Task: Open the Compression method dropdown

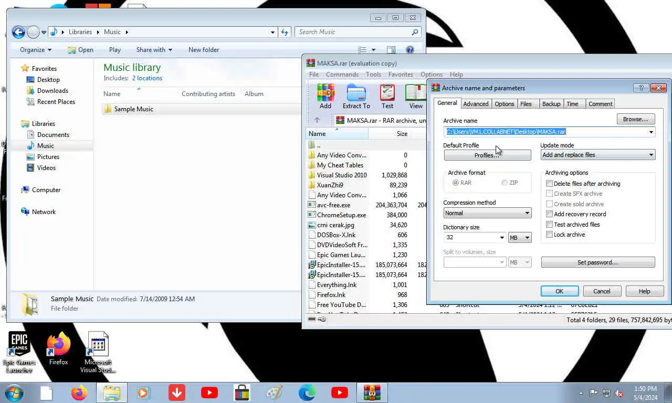Action: [x=487, y=213]
